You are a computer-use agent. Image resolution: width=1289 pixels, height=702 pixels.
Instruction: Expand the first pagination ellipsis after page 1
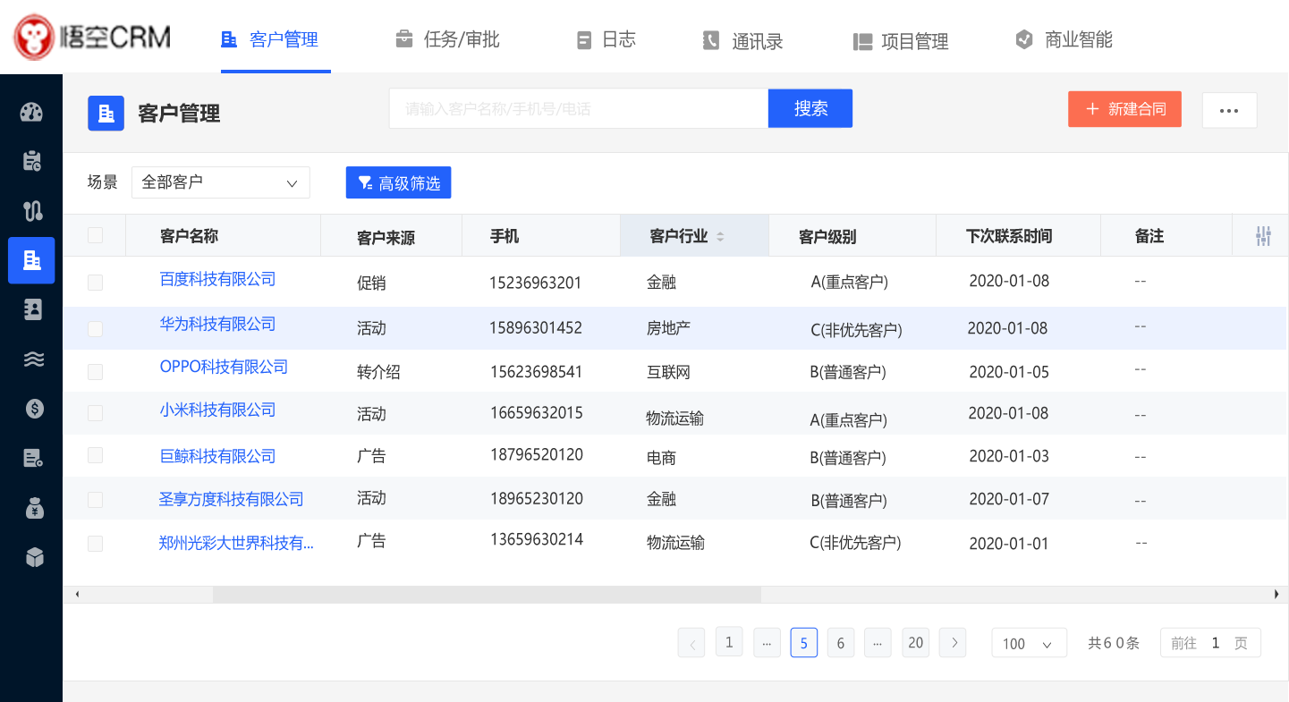(767, 643)
